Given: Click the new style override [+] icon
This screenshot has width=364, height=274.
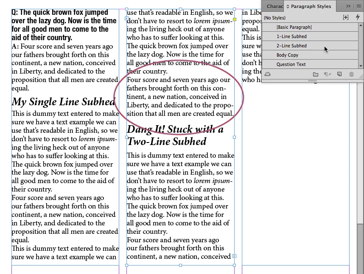Looking at the screenshot, I should tap(346, 17).
